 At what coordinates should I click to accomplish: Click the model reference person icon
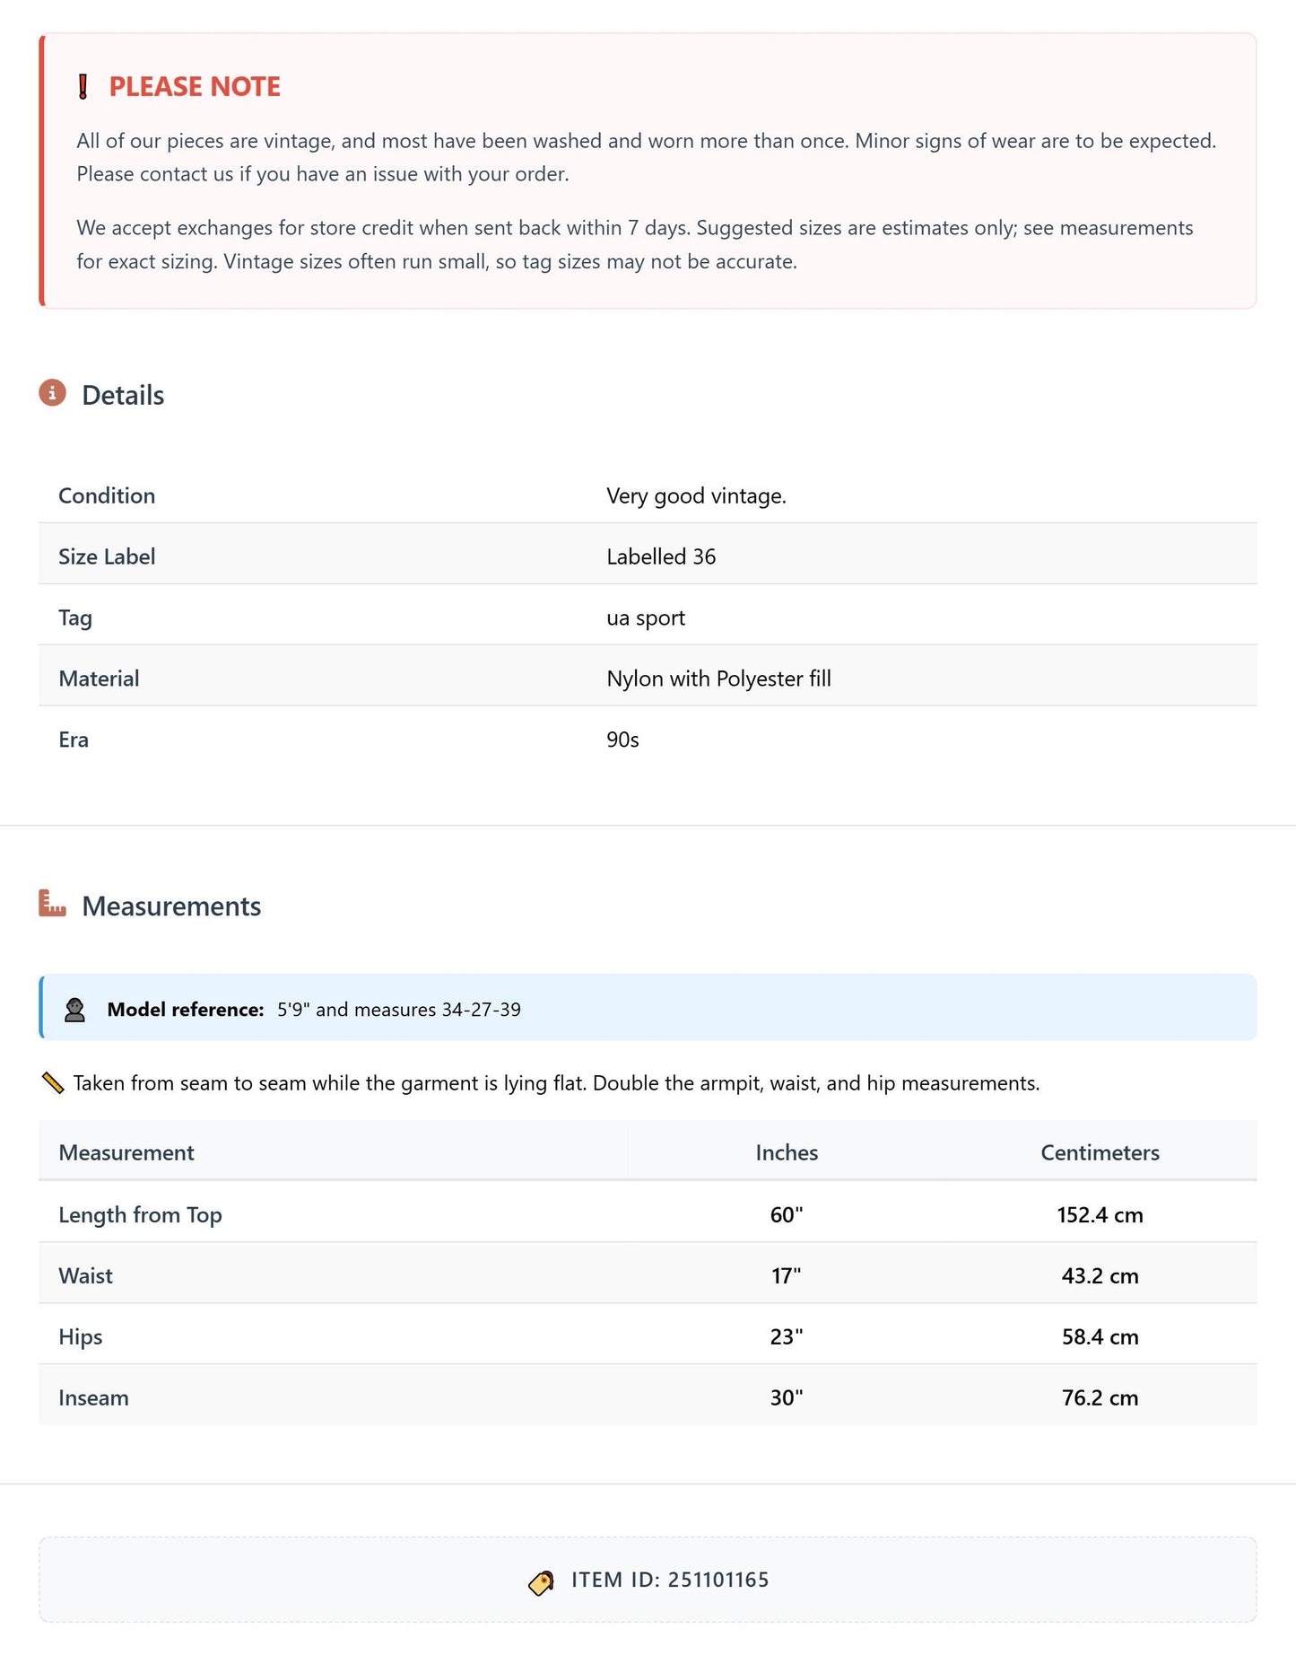75,1010
